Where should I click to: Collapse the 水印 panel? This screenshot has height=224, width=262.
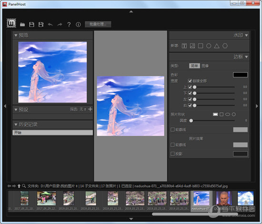[x=246, y=35]
